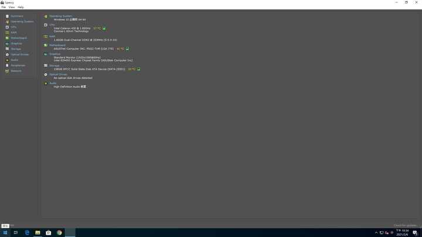Screen dimensions: 422x237
Task: Open the Storage heading link in summary
Action: click(x=54, y=66)
